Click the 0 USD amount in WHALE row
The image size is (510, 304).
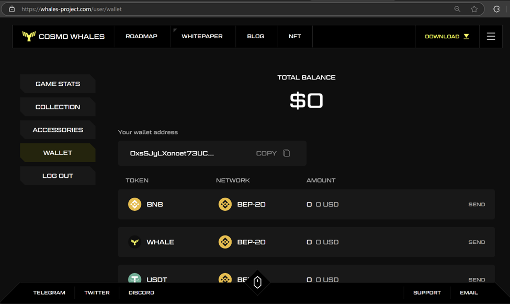point(327,242)
